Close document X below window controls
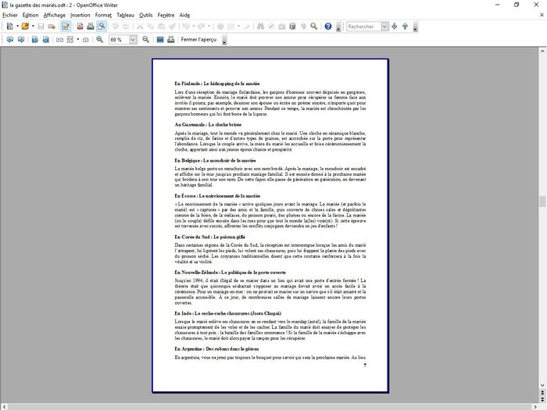This screenshot has height=410, width=547. click(x=542, y=15)
